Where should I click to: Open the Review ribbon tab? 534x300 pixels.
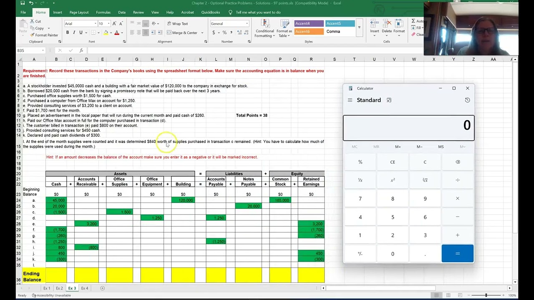(x=138, y=12)
